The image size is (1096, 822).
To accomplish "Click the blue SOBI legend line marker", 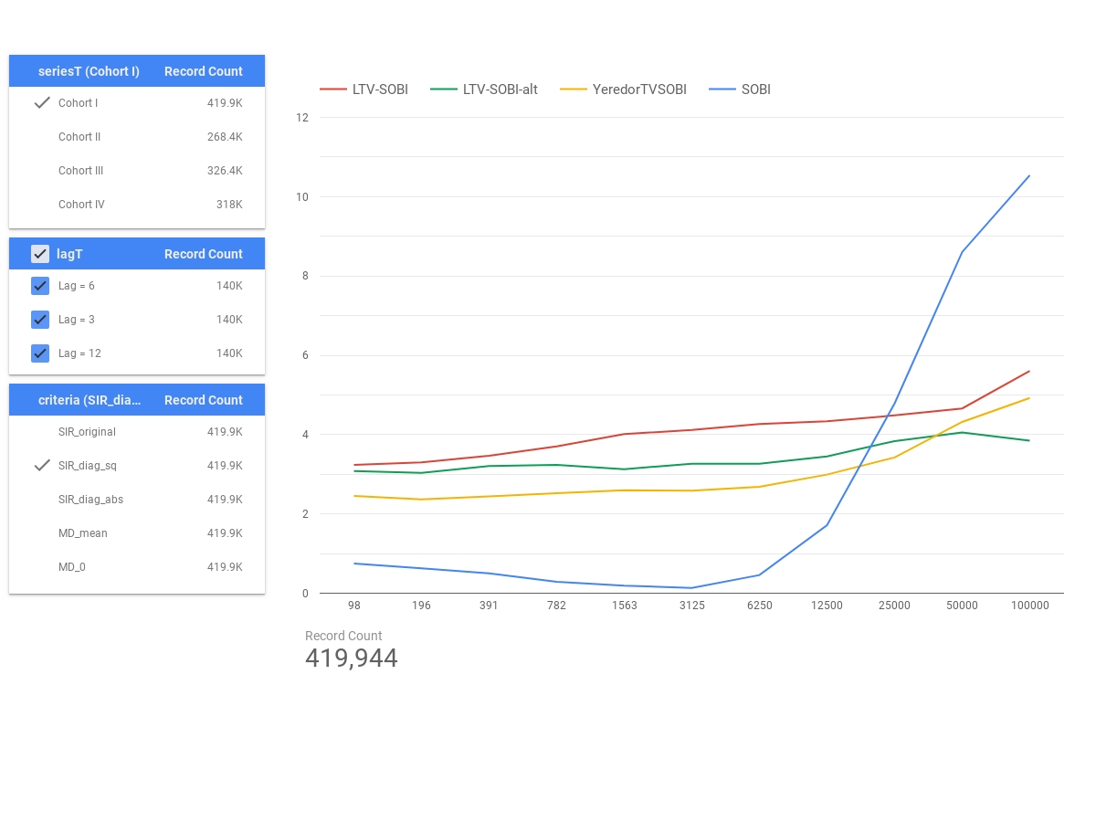I will 722,89.
